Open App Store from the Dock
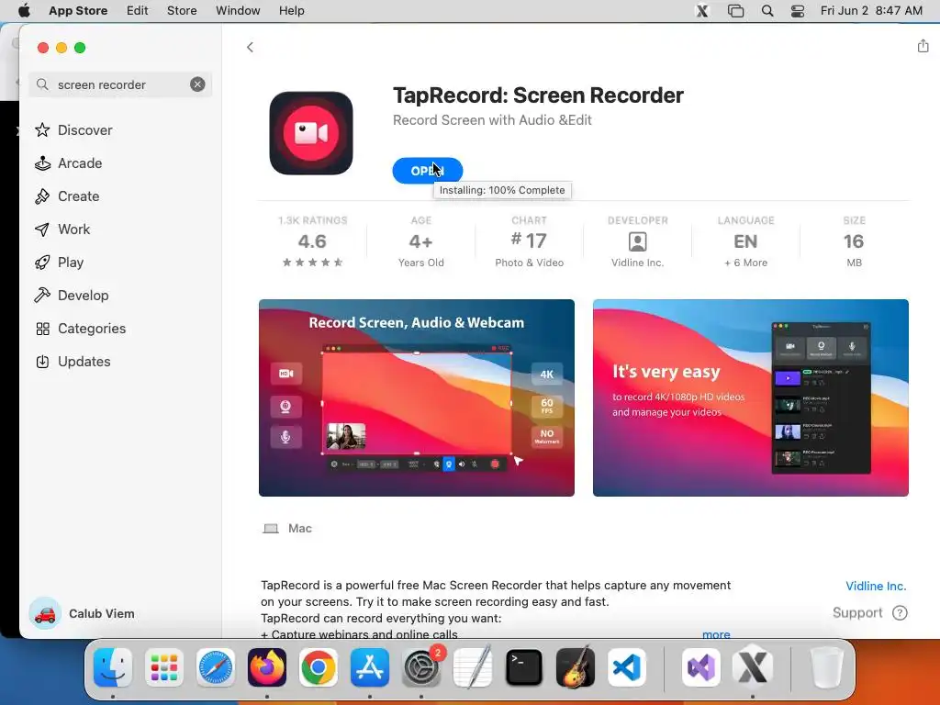The width and height of the screenshot is (940, 705). point(370,666)
